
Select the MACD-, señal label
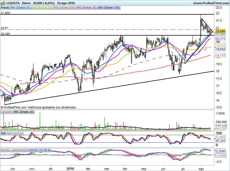(x=10, y=150)
